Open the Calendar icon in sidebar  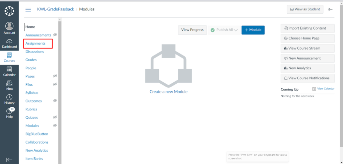(x=9, y=70)
